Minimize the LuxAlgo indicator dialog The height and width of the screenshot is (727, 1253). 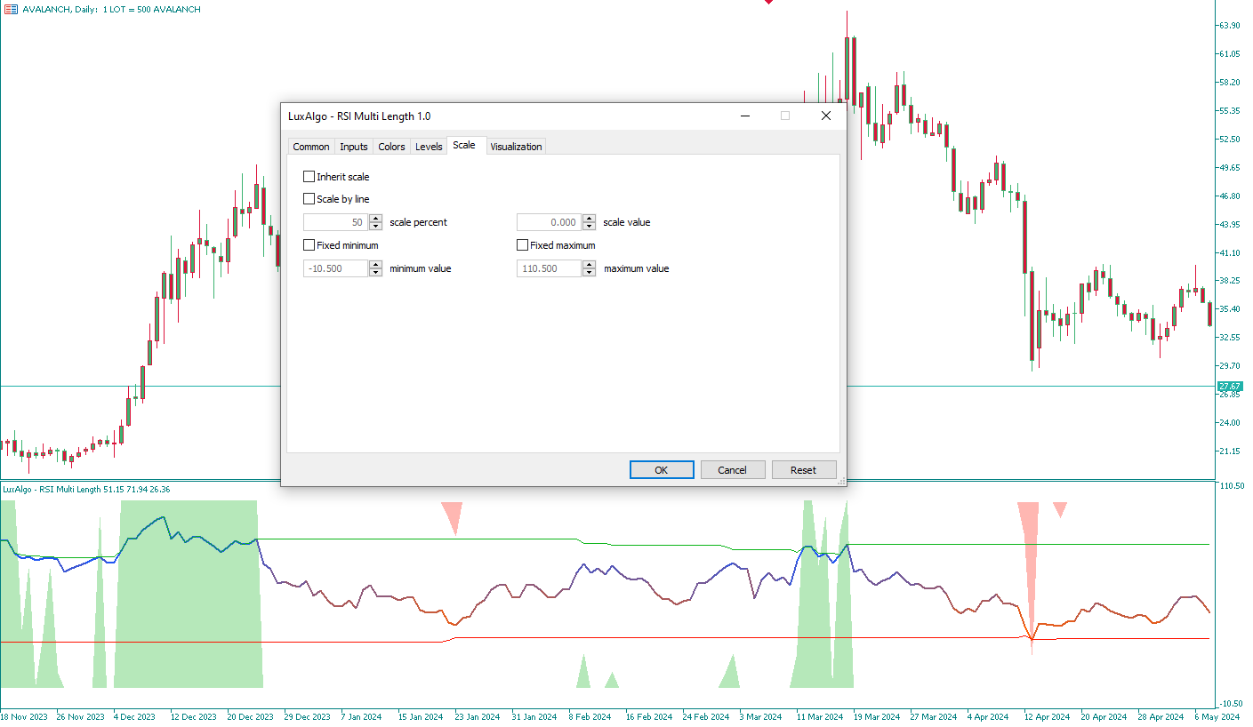(x=745, y=116)
